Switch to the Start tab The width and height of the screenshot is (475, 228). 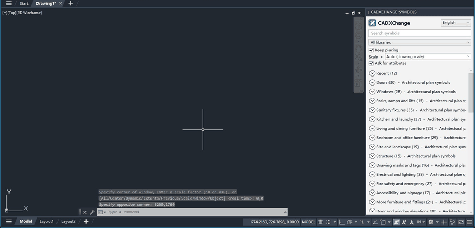point(24,3)
